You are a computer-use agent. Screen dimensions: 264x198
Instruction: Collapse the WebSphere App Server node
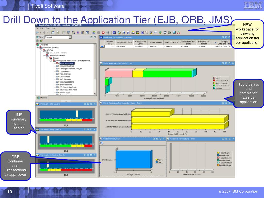pos(51,61)
